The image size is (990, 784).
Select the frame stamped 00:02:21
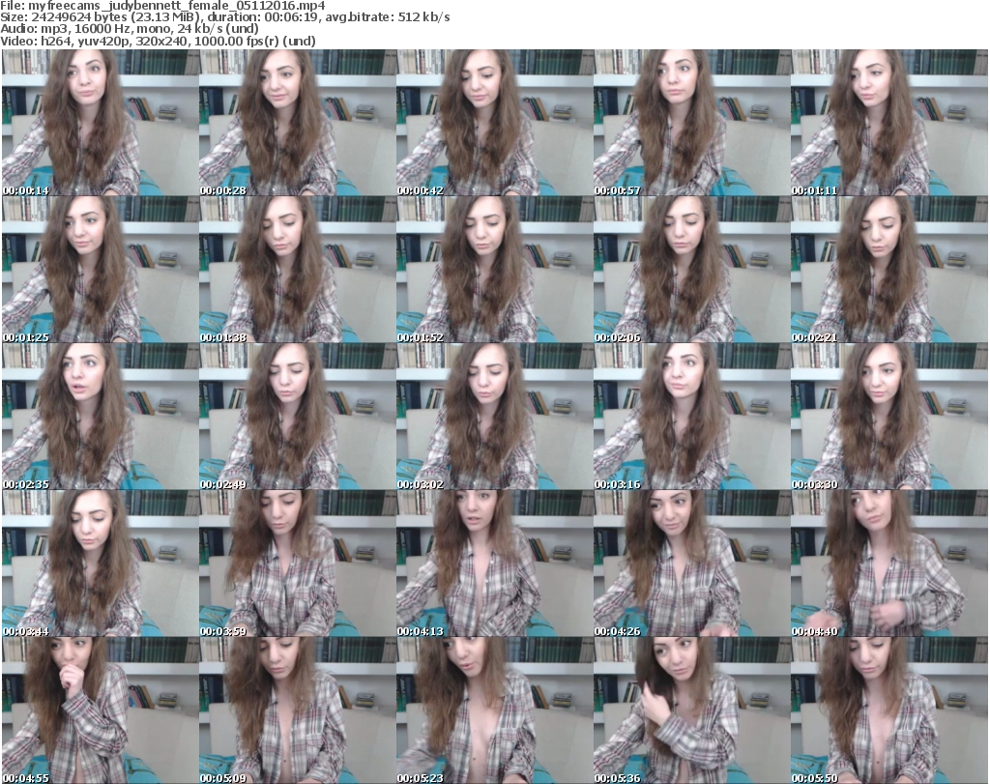coord(889,270)
